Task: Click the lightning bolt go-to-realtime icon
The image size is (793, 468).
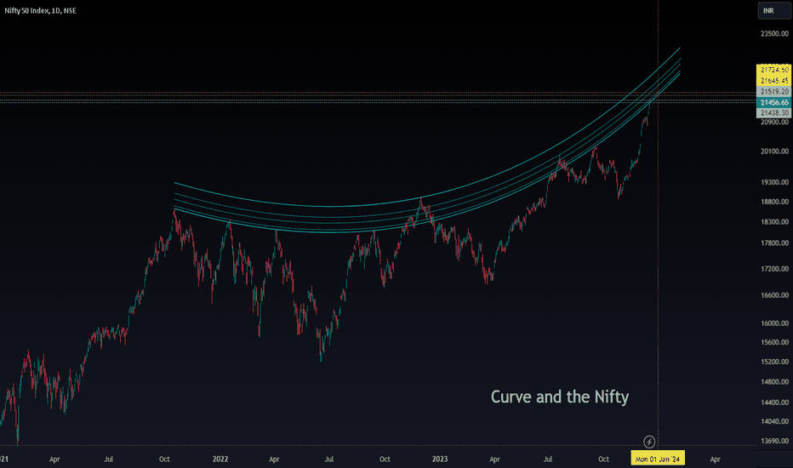Action: (x=649, y=442)
